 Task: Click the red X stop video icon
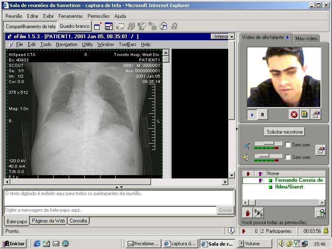point(294,115)
